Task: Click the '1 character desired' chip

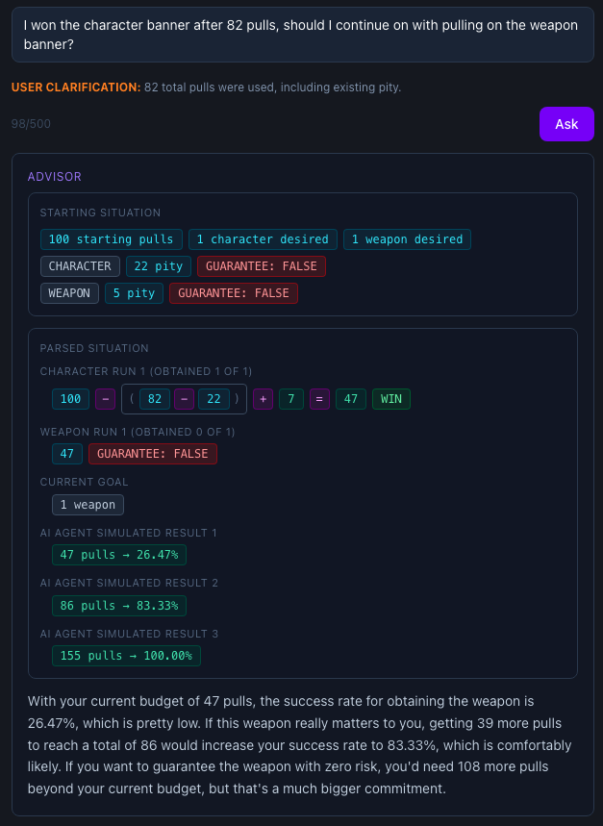Action: [263, 239]
